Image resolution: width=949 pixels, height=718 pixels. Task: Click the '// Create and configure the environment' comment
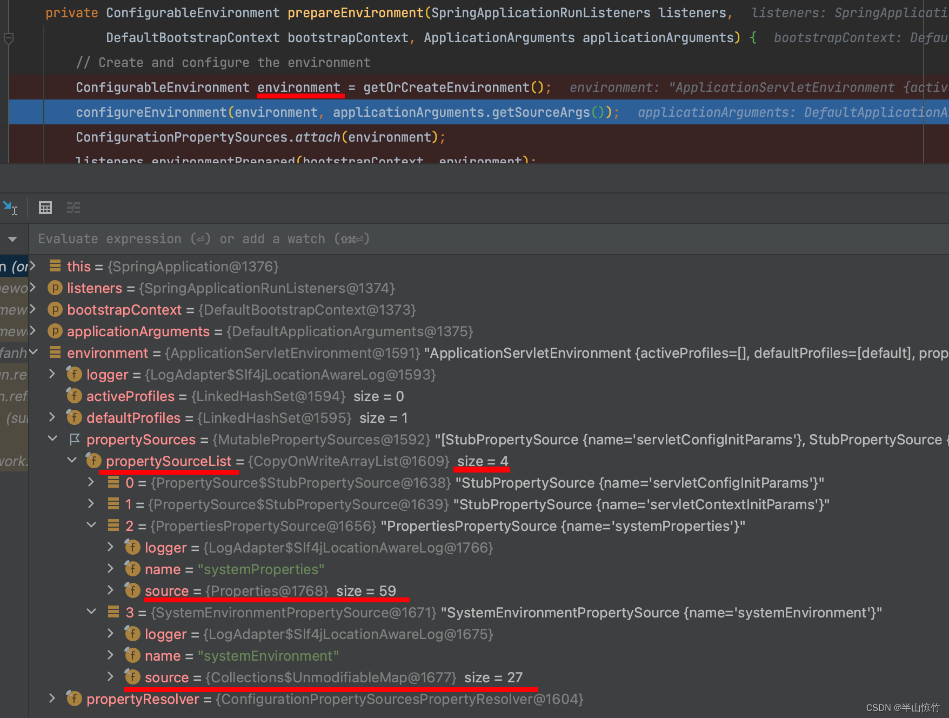pos(223,62)
